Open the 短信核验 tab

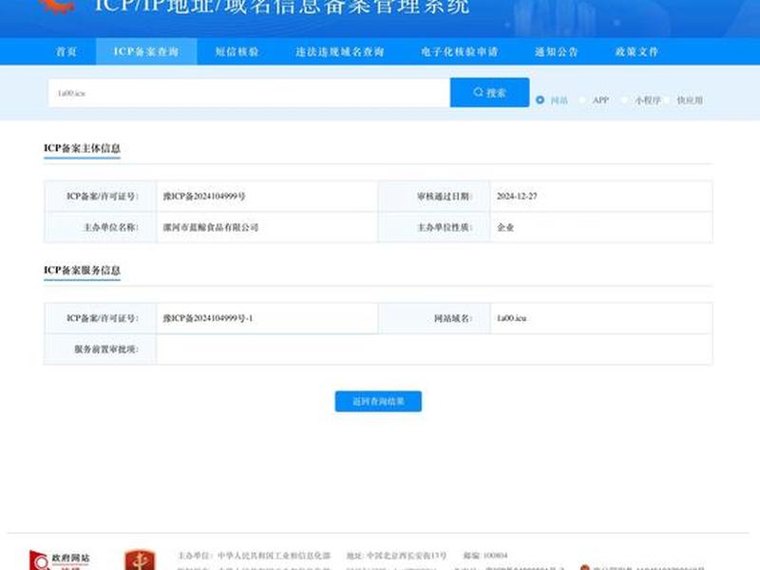[237, 51]
